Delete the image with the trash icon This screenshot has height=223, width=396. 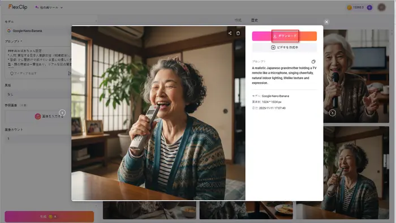point(238,33)
